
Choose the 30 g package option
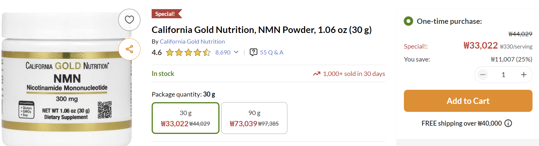point(185,118)
